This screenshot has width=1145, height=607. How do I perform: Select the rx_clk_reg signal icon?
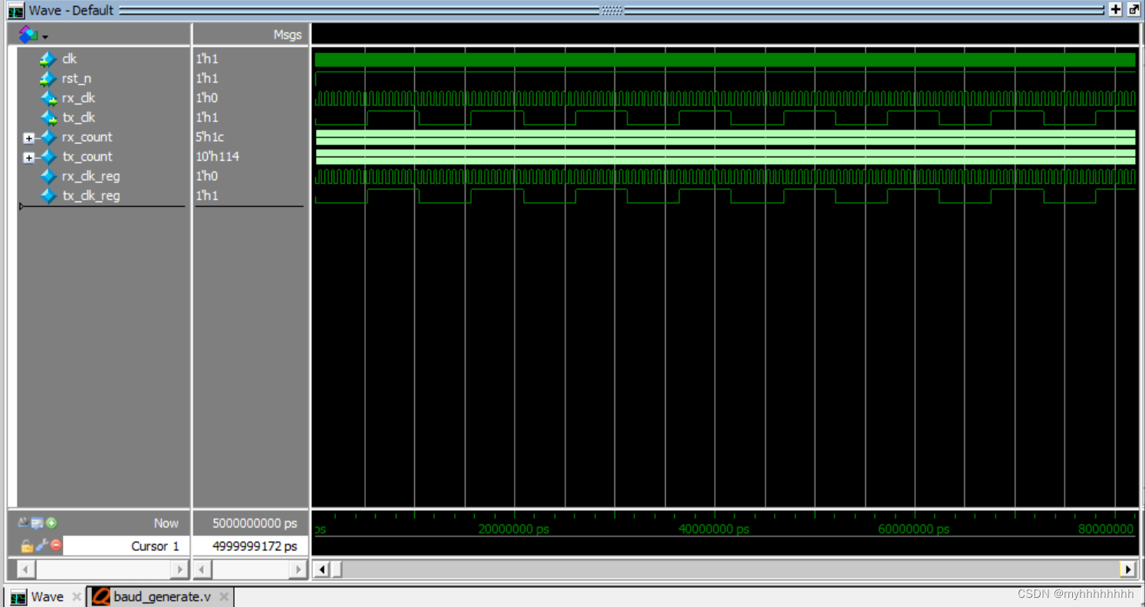pyautogui.click(x=48, y=176)
